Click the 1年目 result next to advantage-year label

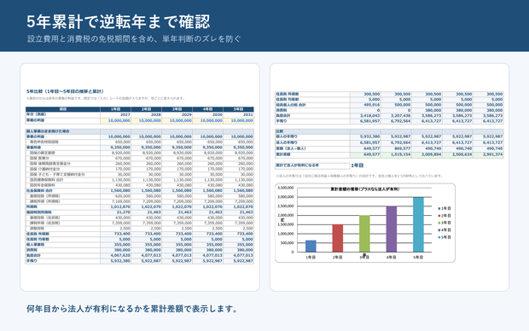coord(358,165)
